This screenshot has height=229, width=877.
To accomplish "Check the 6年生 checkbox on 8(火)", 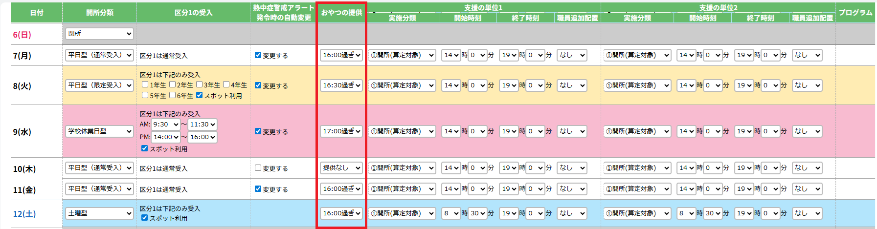I will [172, 95].
